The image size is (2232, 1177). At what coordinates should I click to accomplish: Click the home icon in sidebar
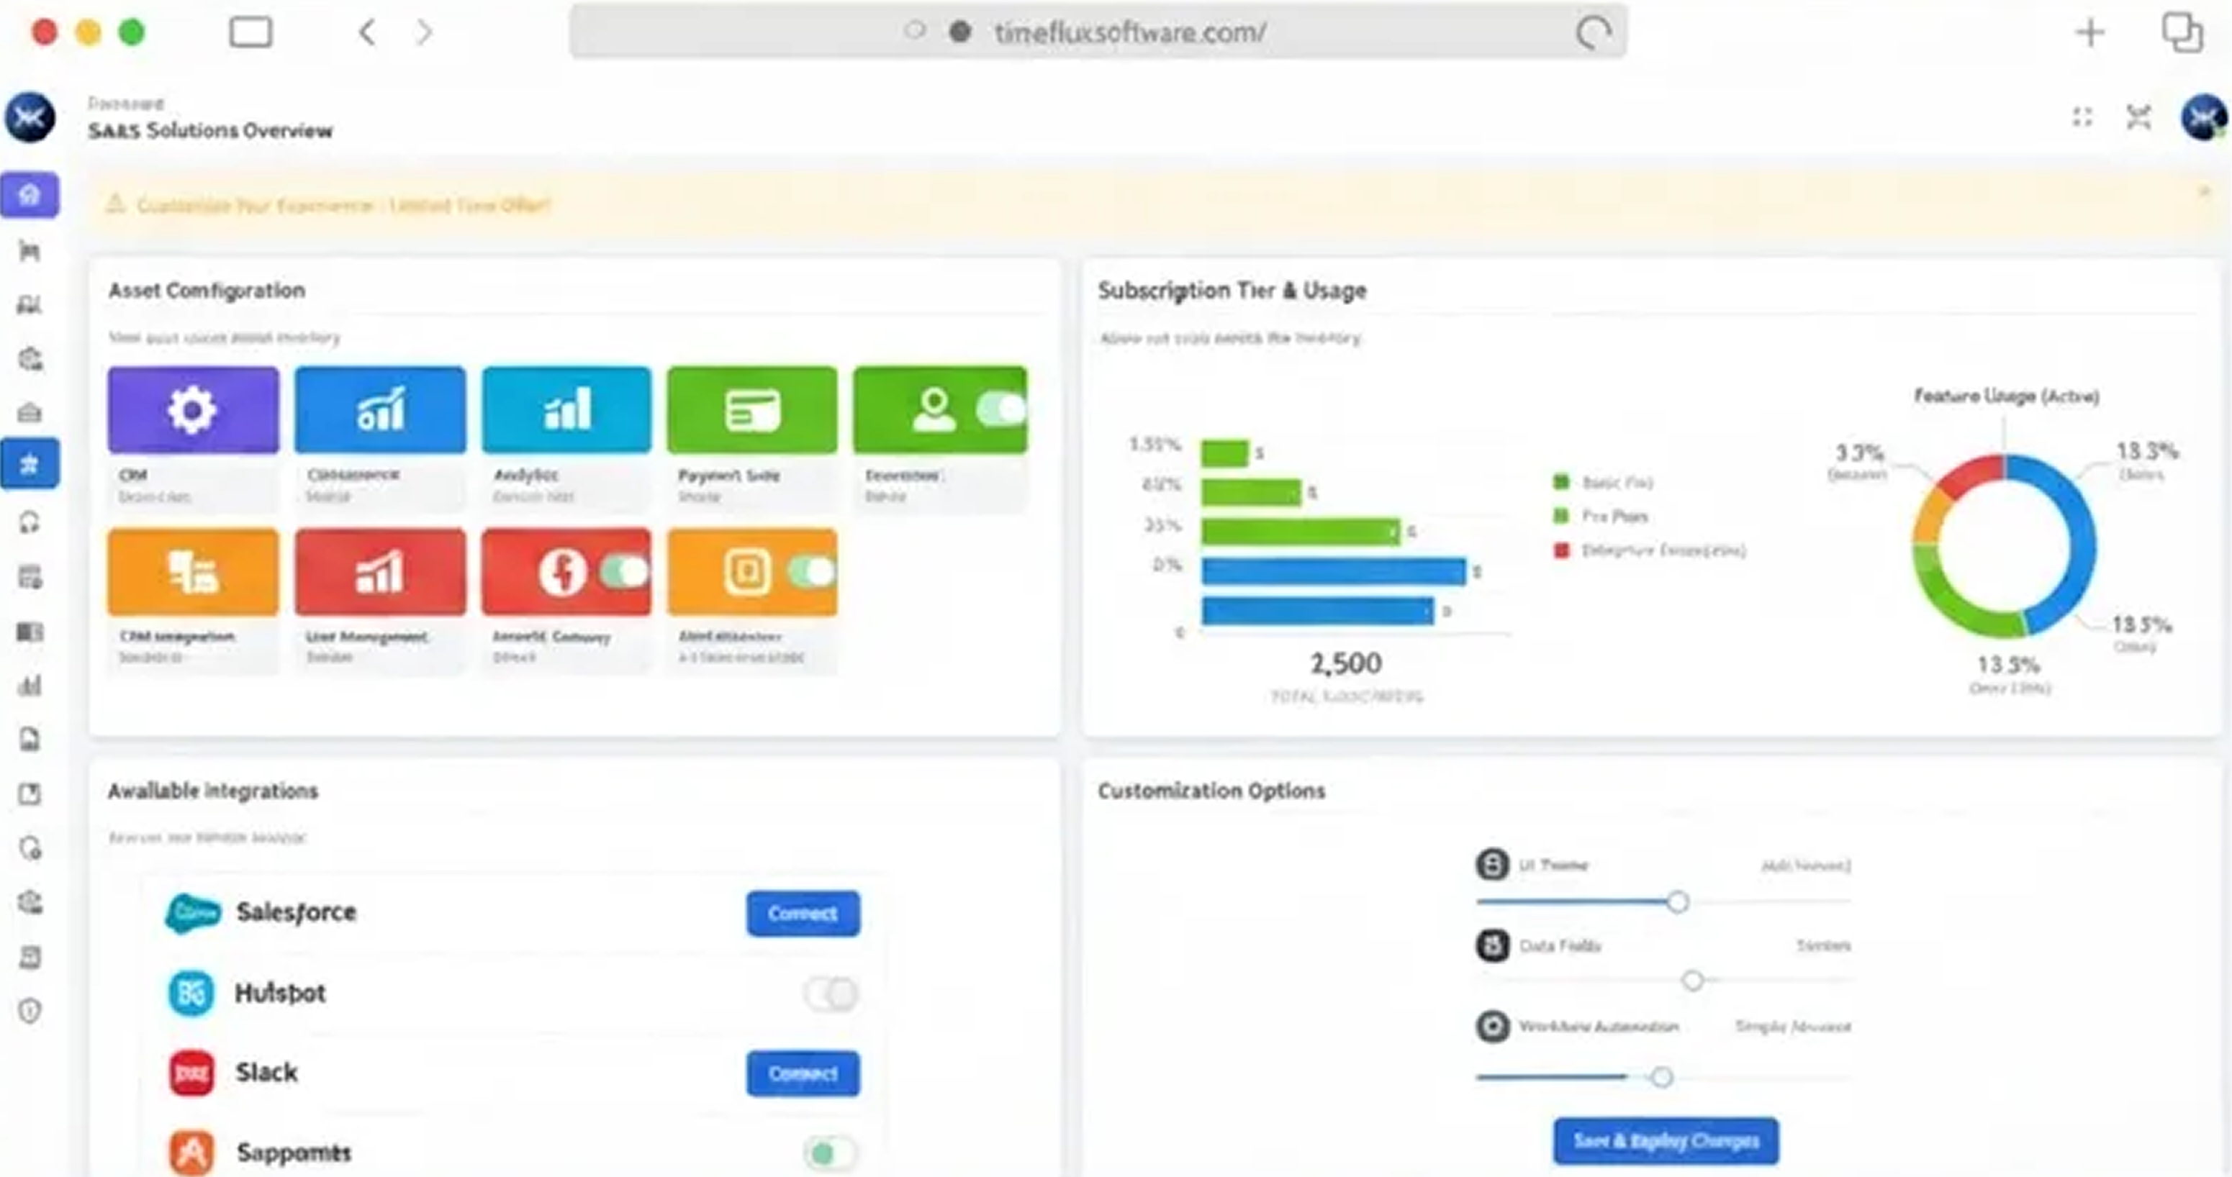30,195
